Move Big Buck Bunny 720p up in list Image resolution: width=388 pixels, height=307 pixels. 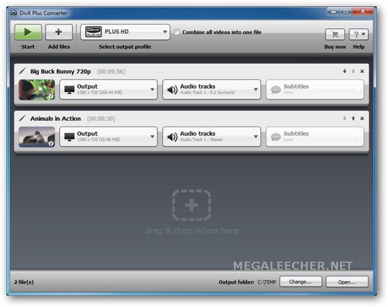353,71
